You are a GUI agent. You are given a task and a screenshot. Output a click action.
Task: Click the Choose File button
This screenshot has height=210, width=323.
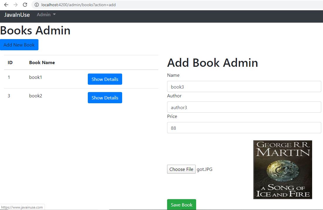181,169
